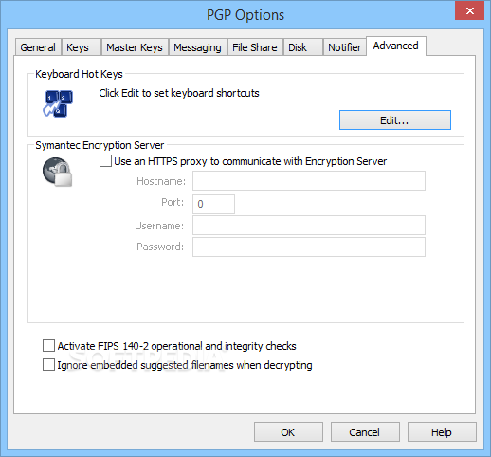Viewport: 491px width, 457px height.
Task: Switch to the Disk tab
Action: tap(303, 47)
